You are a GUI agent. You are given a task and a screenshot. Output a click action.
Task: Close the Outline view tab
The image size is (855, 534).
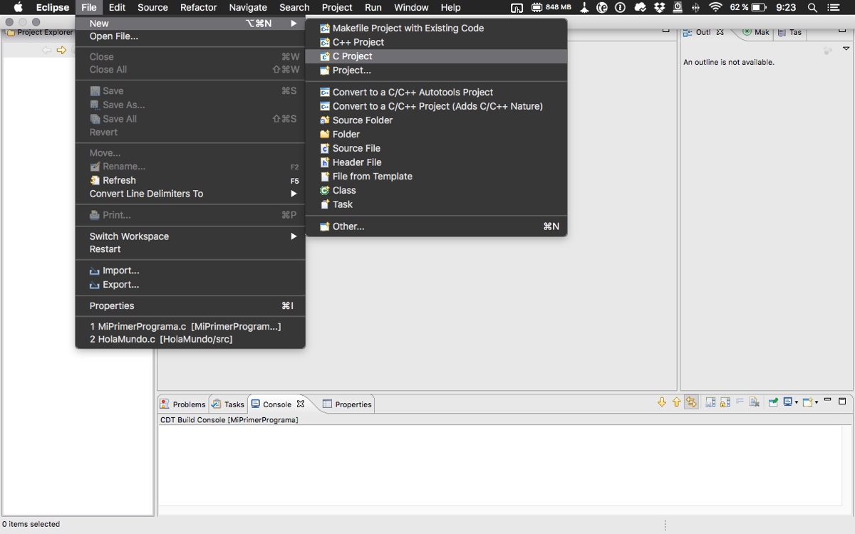coord(720,32)
